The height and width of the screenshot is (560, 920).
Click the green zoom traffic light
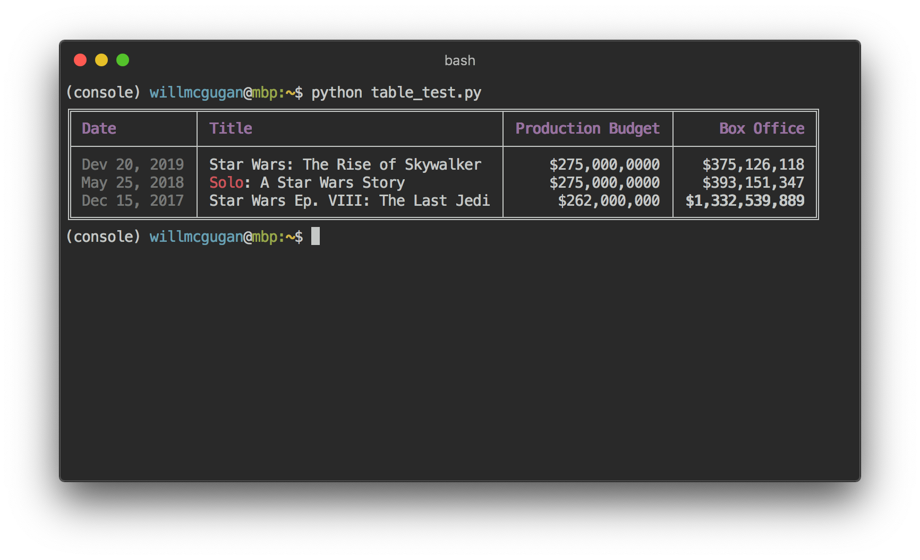(123, 60)
